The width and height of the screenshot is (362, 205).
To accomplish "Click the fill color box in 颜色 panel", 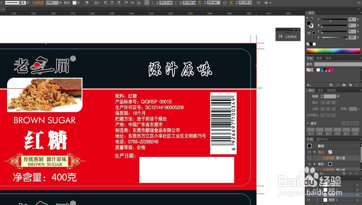I will [x=309, y=23].
